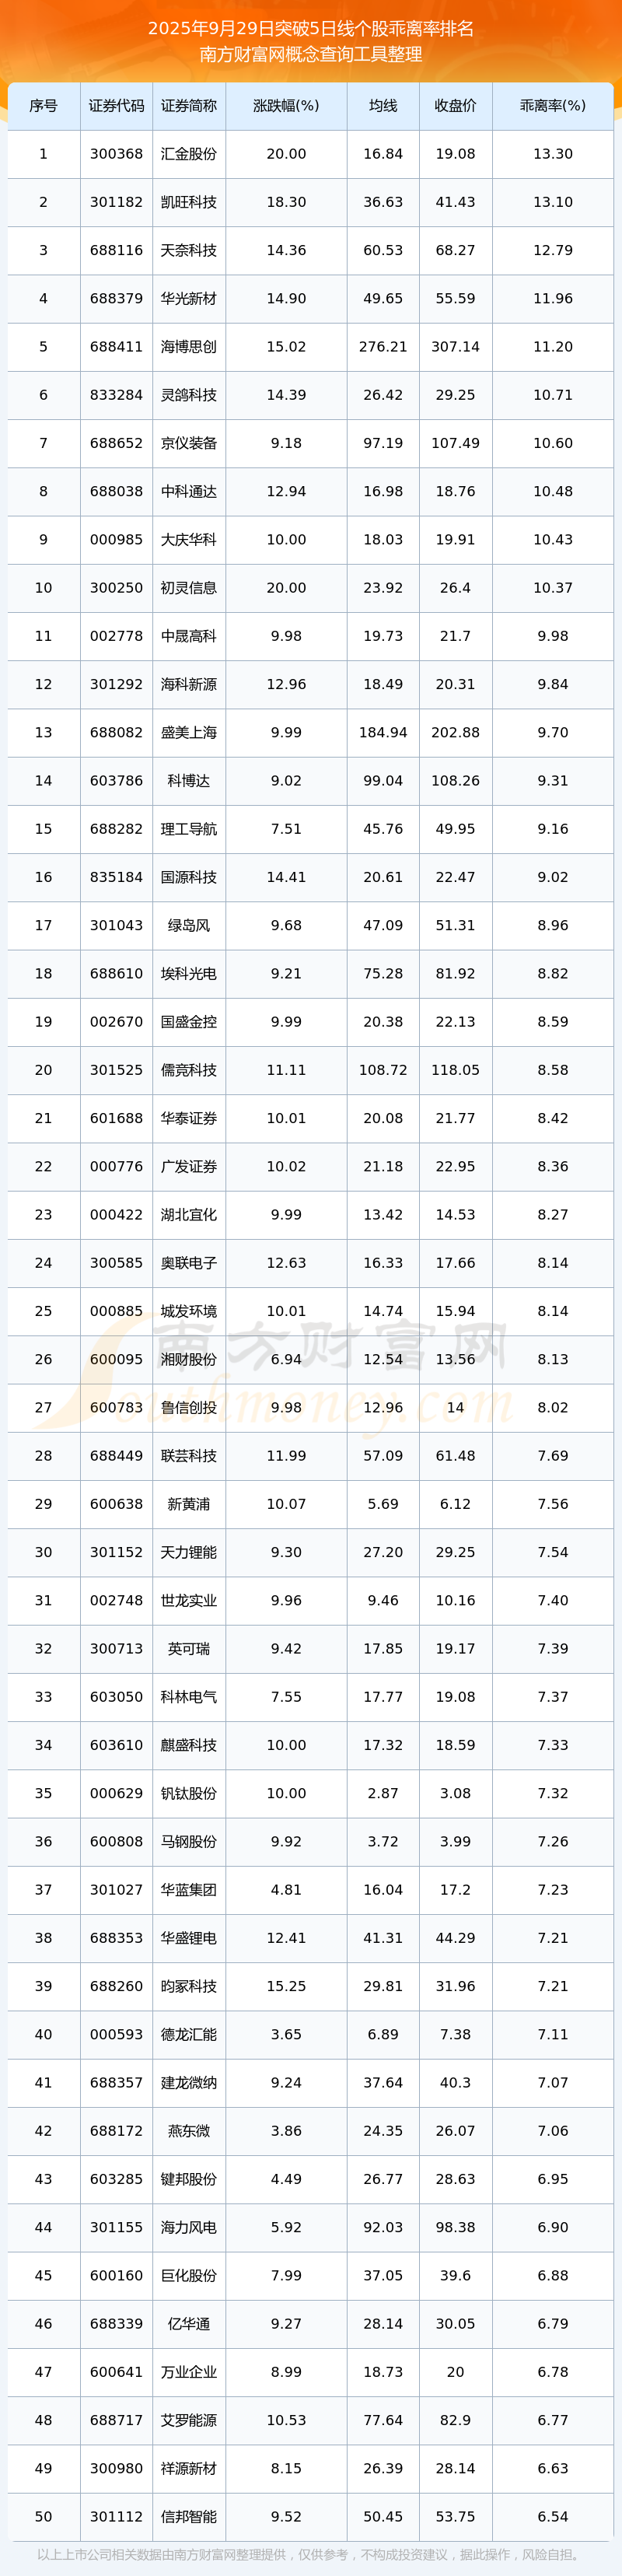622x2576 pixels.
Task: Click the 序号 column header
Action: [x=43, y=106]
